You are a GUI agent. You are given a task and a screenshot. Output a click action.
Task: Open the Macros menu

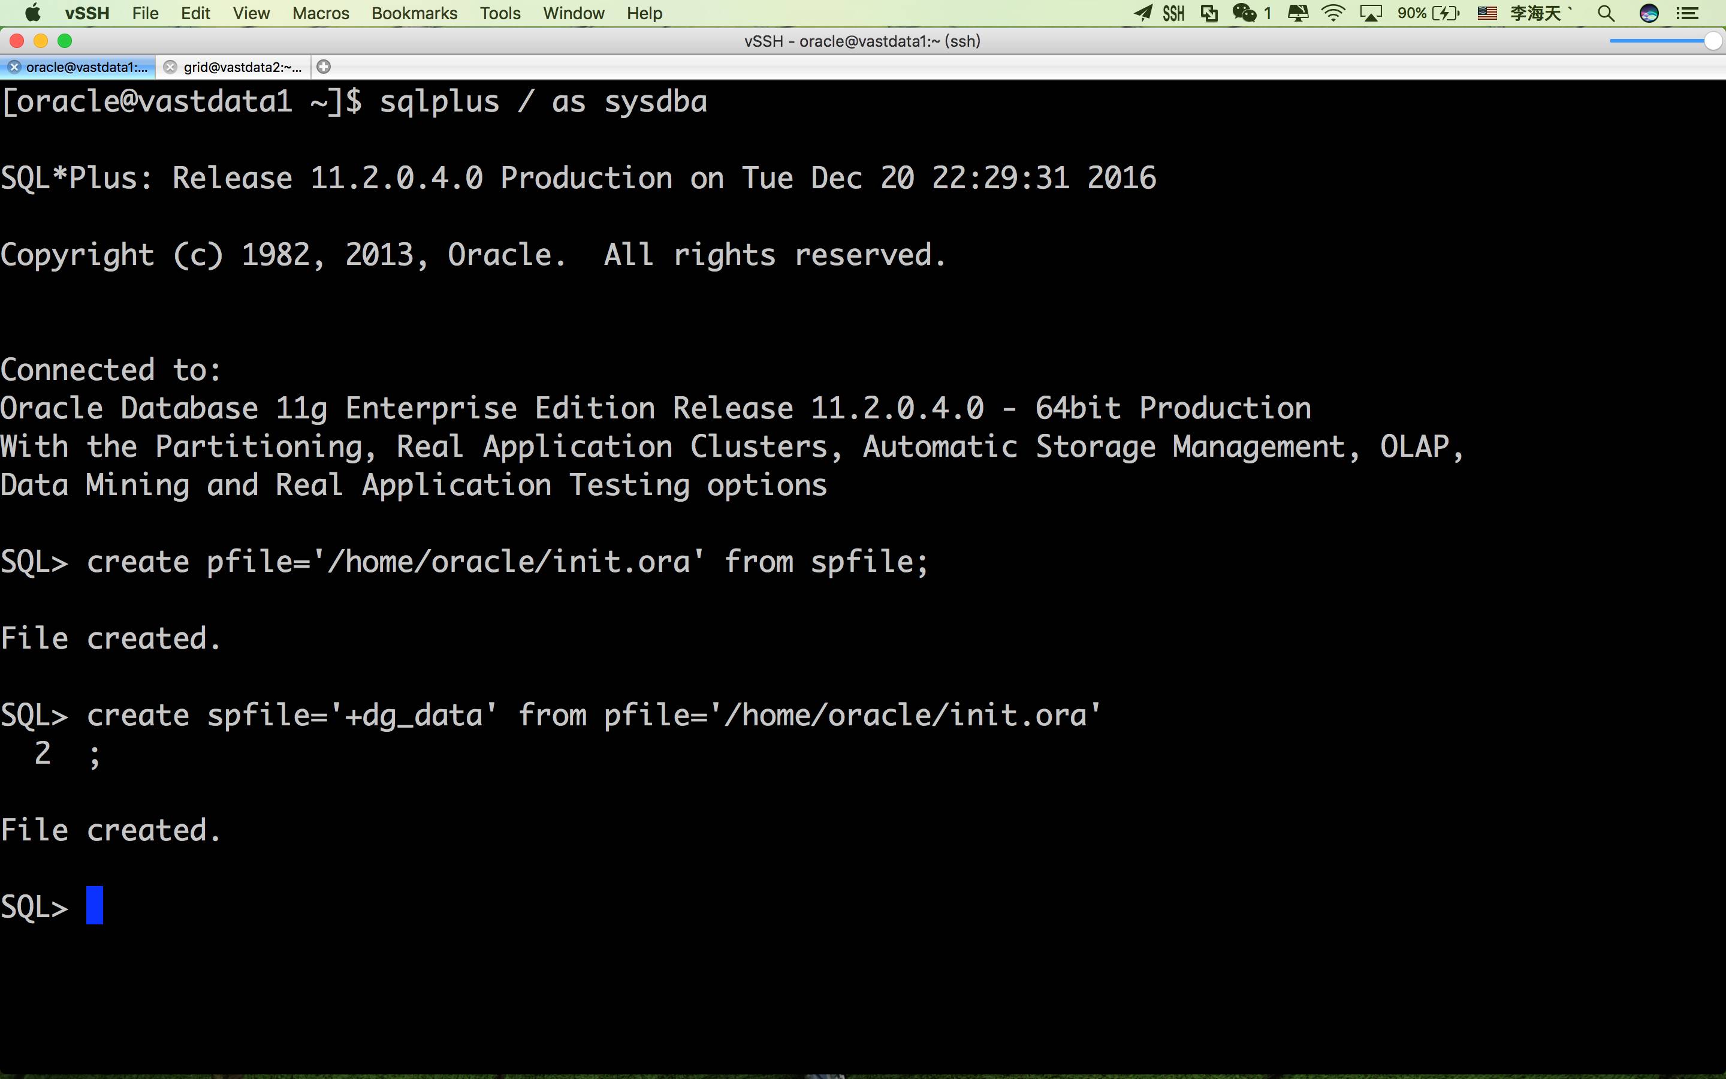[321, 13]
